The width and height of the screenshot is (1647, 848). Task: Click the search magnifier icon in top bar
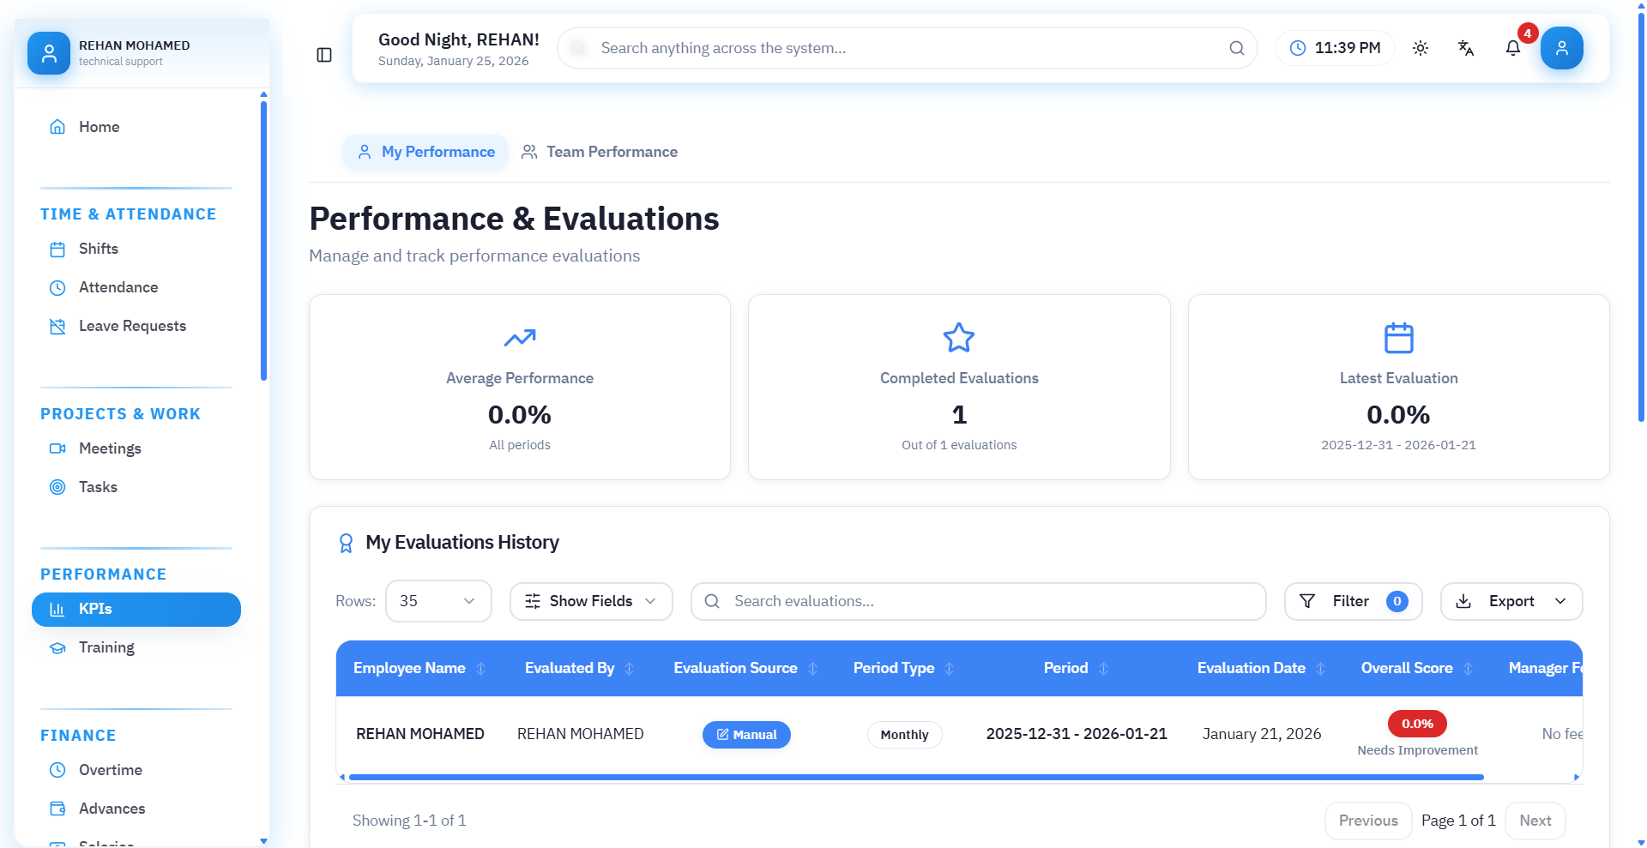click(x=1236, y=48)
